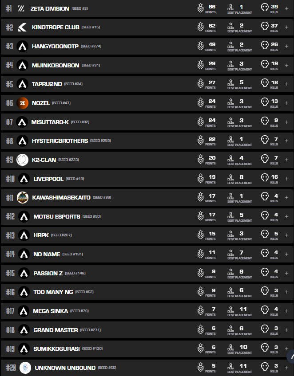Viewport: 294px width, 376px height.
Task: Expand the MOTSU ESPORTS row details
Action: 286,216
